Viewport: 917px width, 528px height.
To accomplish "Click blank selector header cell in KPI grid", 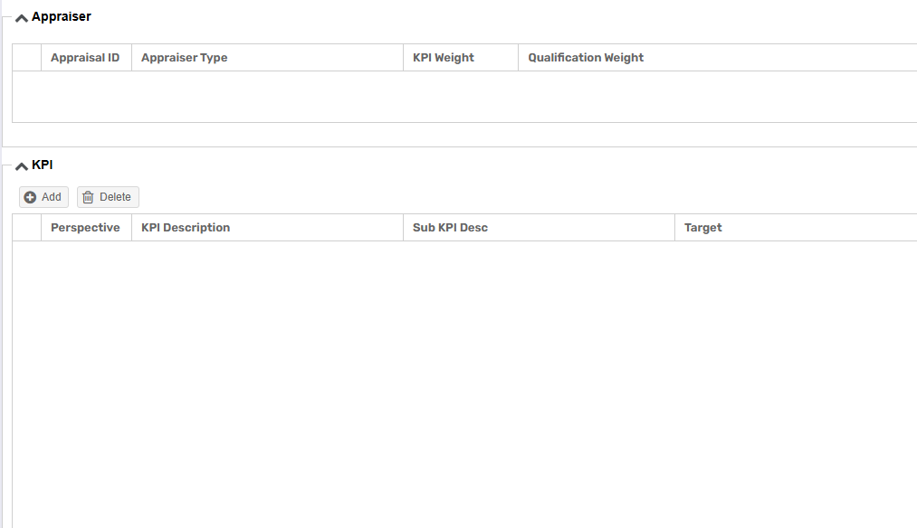I will point(27,228).
